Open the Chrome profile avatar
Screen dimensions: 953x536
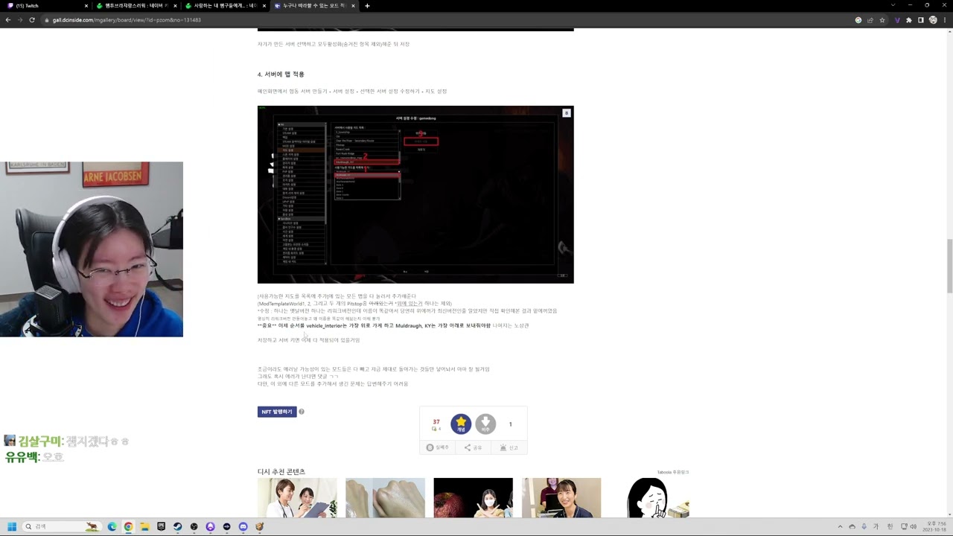point(932,20)
